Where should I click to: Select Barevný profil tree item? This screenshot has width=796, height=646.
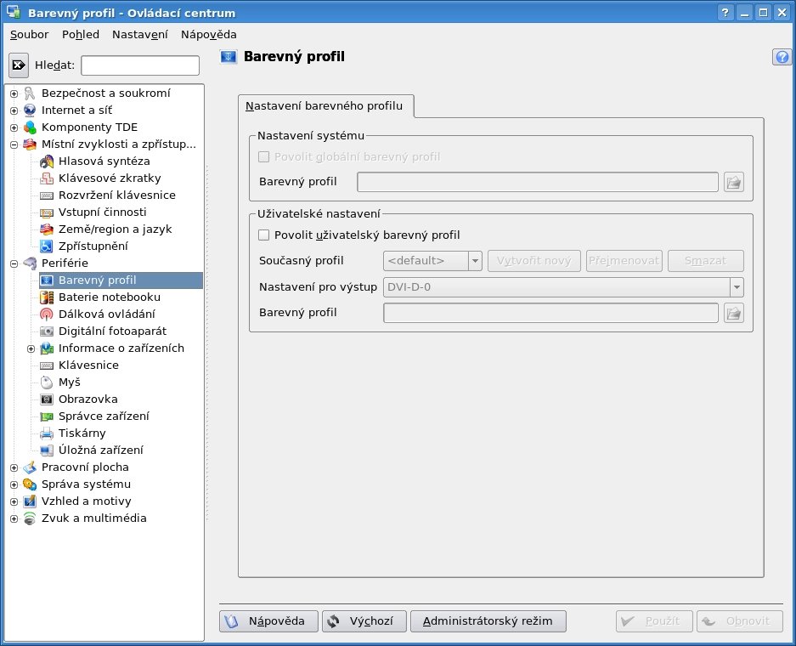[x=121, y=280]
